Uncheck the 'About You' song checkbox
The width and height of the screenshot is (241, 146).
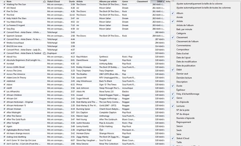click(x=4, y=57)
